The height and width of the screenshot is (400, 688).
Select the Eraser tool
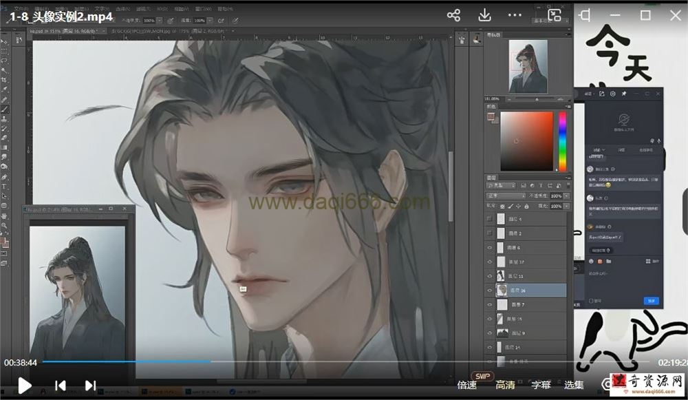click(x=4, y=138)
